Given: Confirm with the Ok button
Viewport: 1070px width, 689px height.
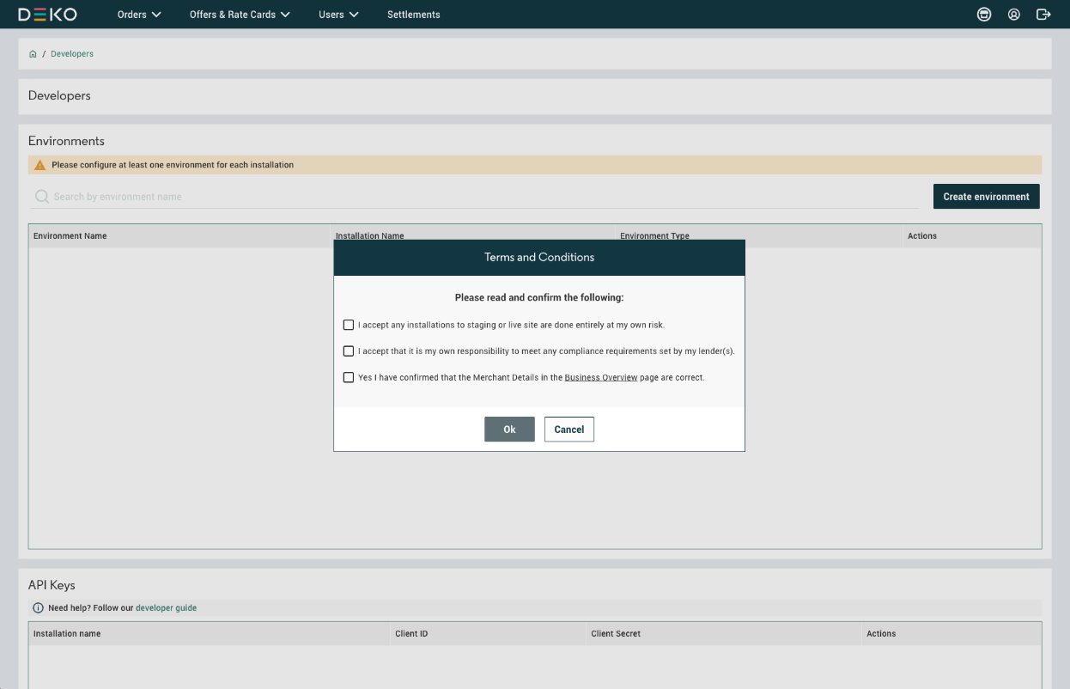Looking at the screenshot, I should (509, 430).
